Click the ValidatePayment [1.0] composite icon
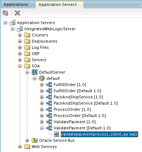 click(49, 122)
